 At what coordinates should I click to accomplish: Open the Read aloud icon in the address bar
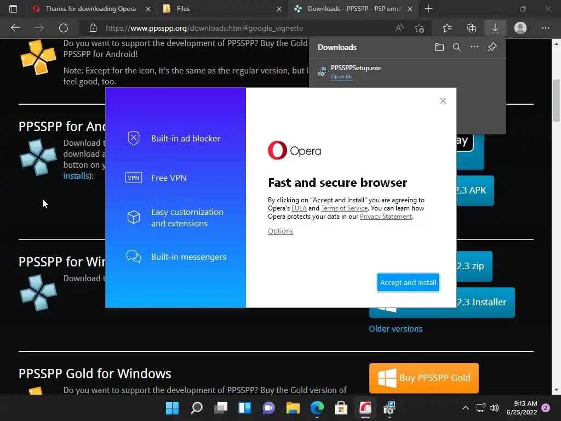point(399,28)
